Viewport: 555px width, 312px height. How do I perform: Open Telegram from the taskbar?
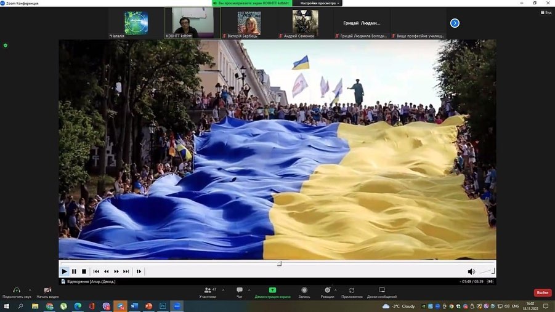coord(120,306)
